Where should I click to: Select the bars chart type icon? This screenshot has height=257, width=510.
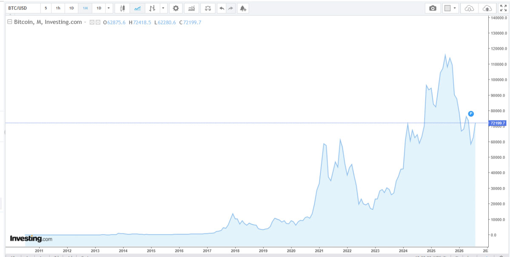tap(151, 8)
